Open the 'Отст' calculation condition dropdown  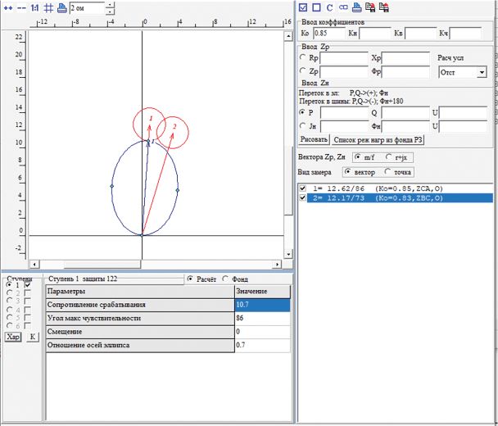pos(482,72)
